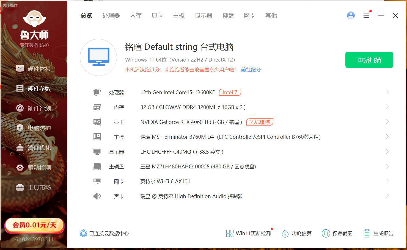Open 硬件体检 in the sidebar
The image size is (407, 250).
[x=39, y=69]
